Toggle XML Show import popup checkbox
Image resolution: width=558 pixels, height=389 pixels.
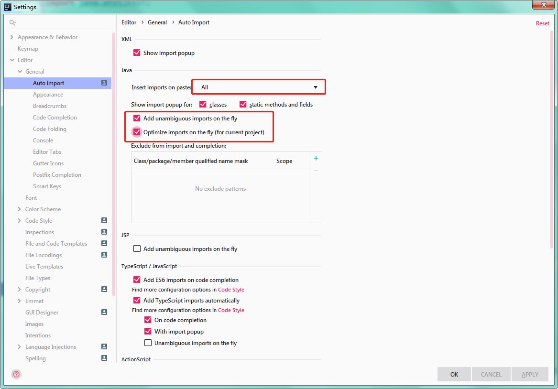click(137, 53)
